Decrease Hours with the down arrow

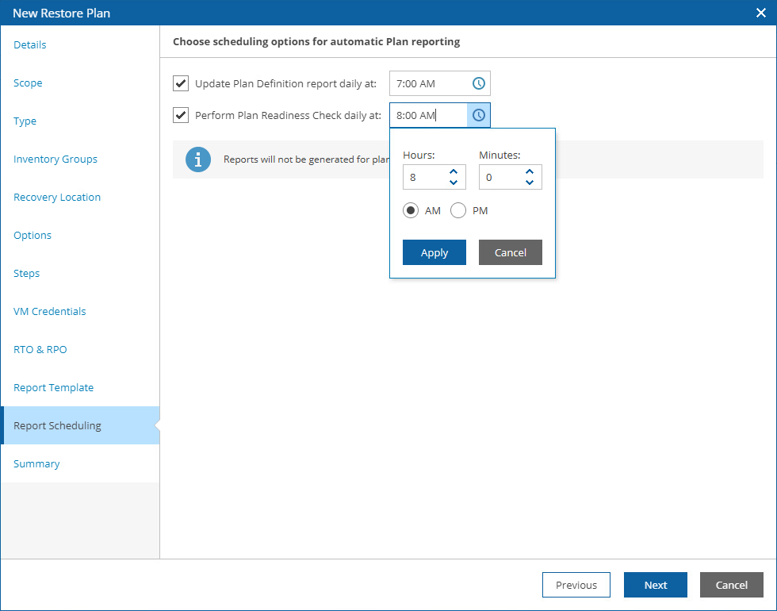click(x=454, y=183)
